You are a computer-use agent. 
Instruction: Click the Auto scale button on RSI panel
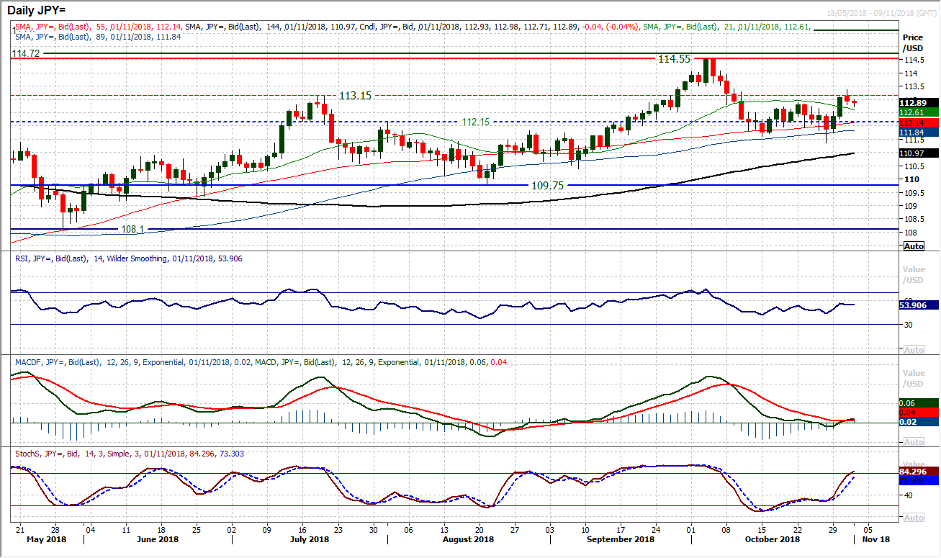pos(913,350)
